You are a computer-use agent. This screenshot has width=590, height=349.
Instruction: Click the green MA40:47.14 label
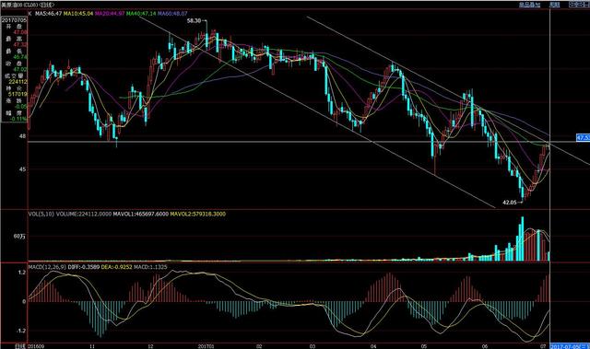point(141,13)
